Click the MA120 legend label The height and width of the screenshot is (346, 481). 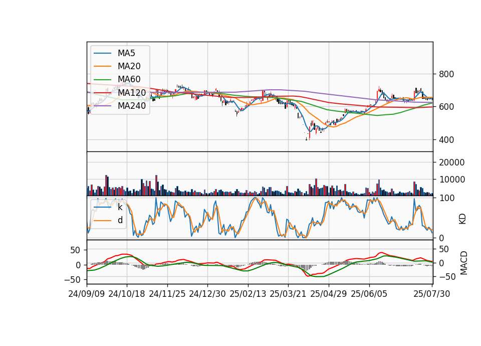click(x=132, y=93)
